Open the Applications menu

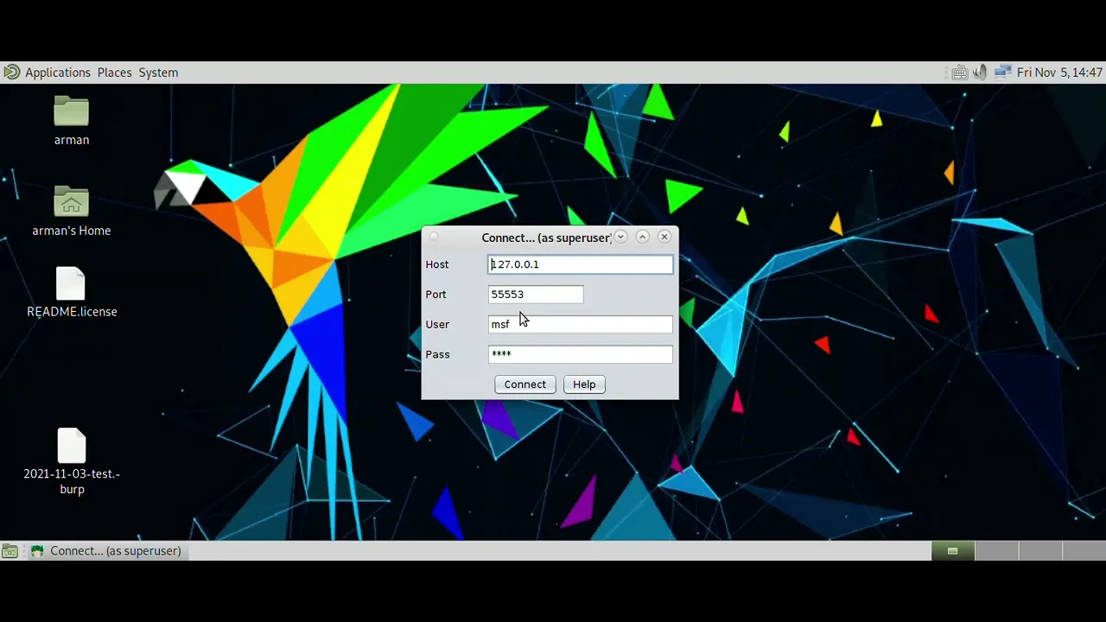click(x=58, y=73)
